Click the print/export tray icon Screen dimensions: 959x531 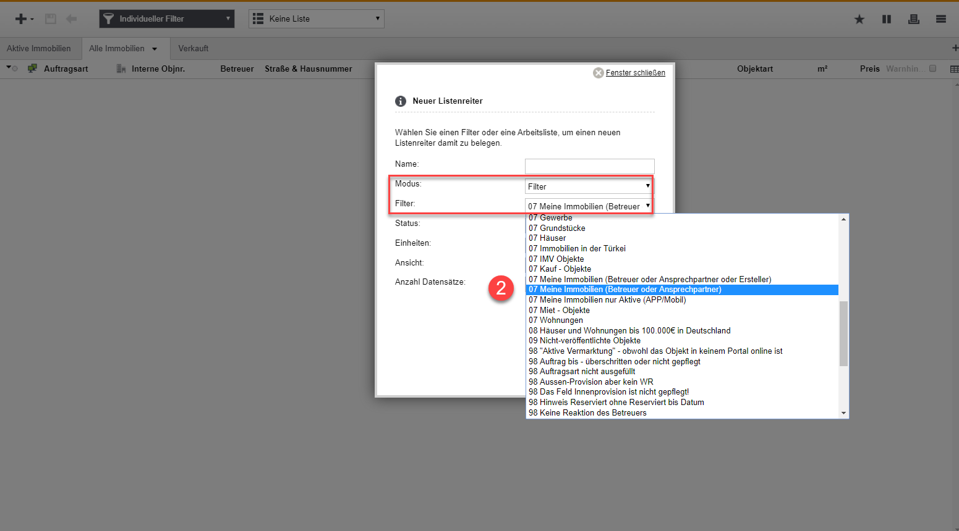(x=913, y=19)
